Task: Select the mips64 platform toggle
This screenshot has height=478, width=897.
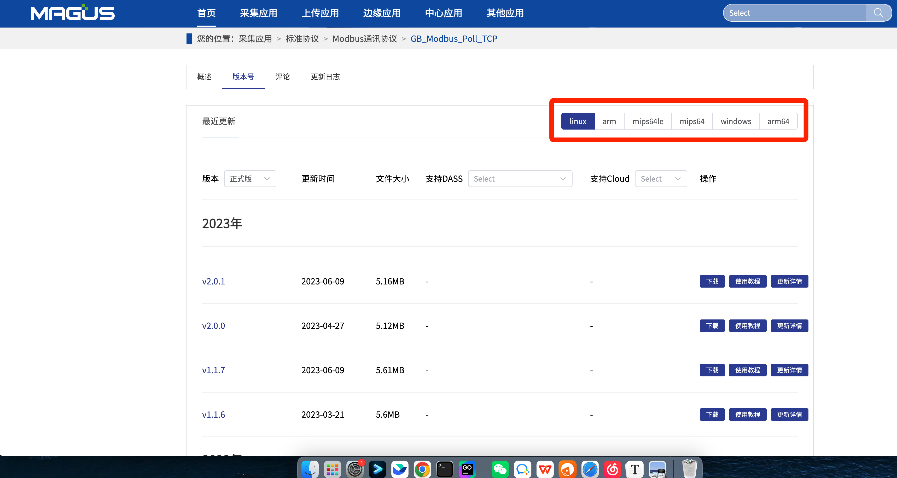Action: [692, 121]
